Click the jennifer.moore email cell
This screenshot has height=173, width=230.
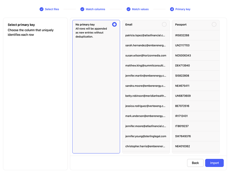pyautogui.click(x=146, y=126)
